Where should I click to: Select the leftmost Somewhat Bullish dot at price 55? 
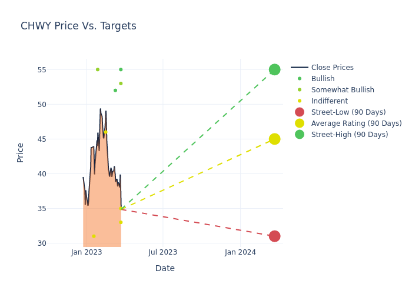coord(98,69)
